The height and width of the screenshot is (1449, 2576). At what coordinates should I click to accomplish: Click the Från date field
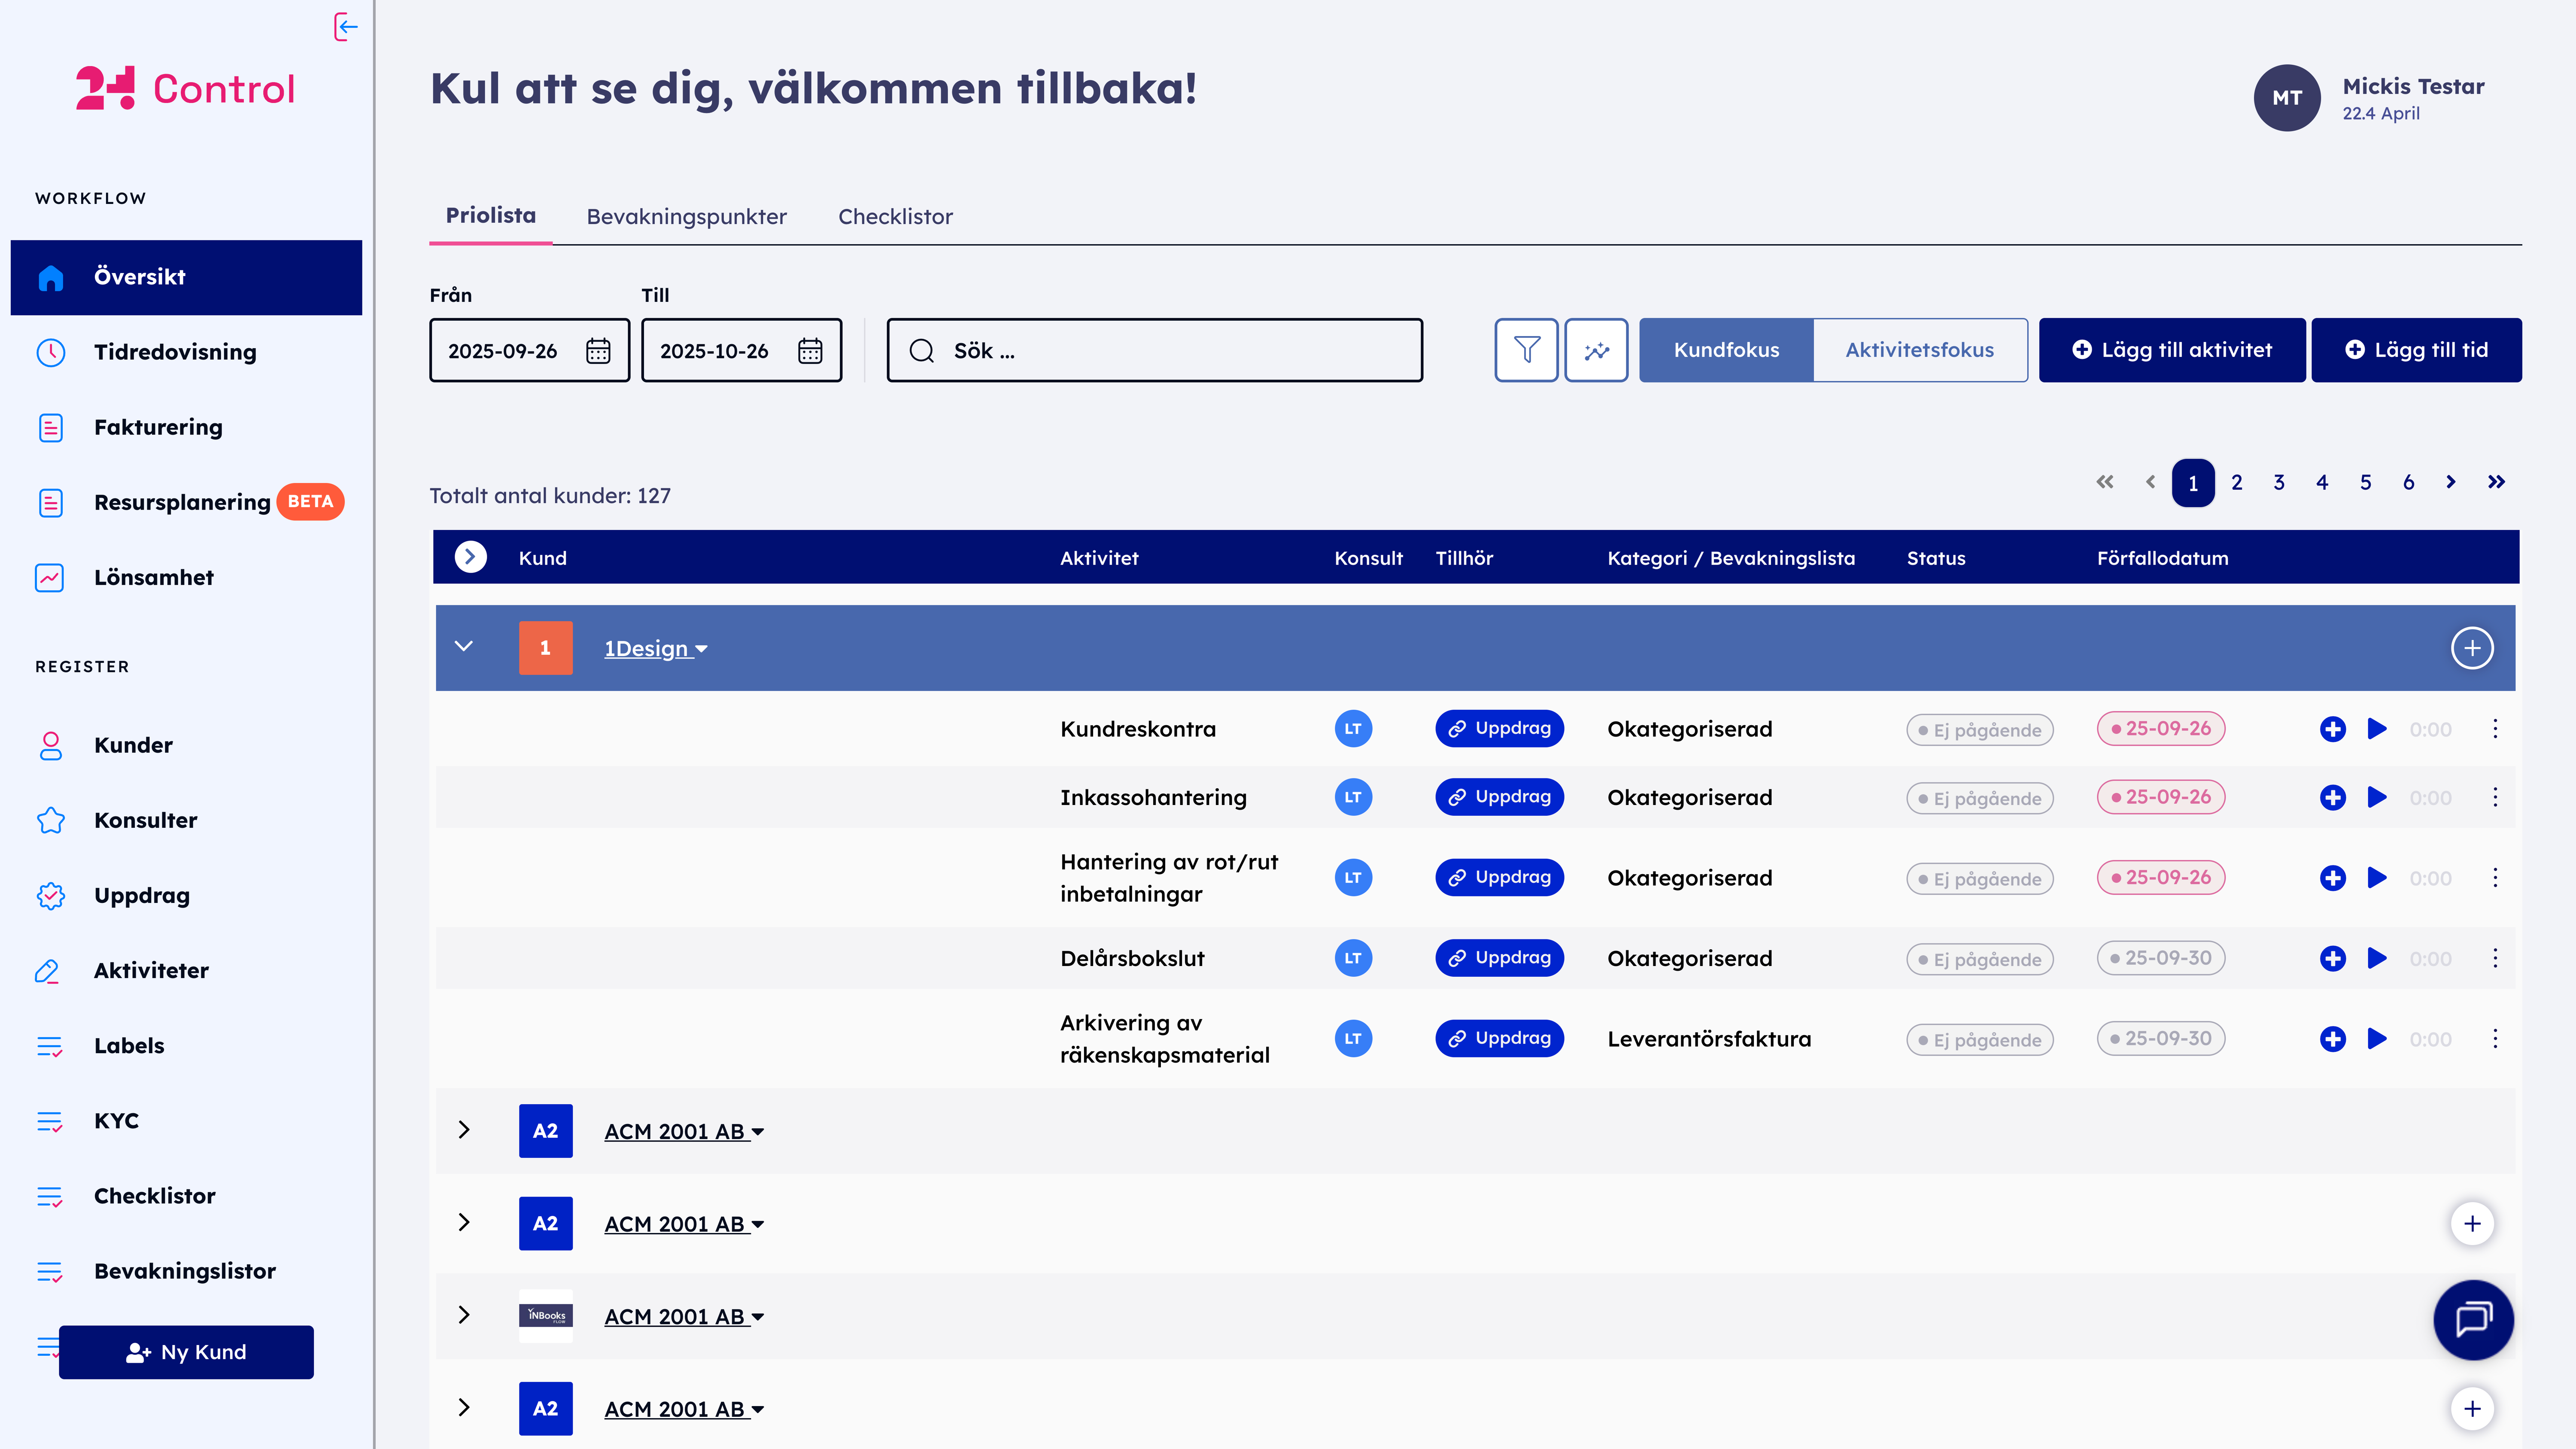click(529, 350)
